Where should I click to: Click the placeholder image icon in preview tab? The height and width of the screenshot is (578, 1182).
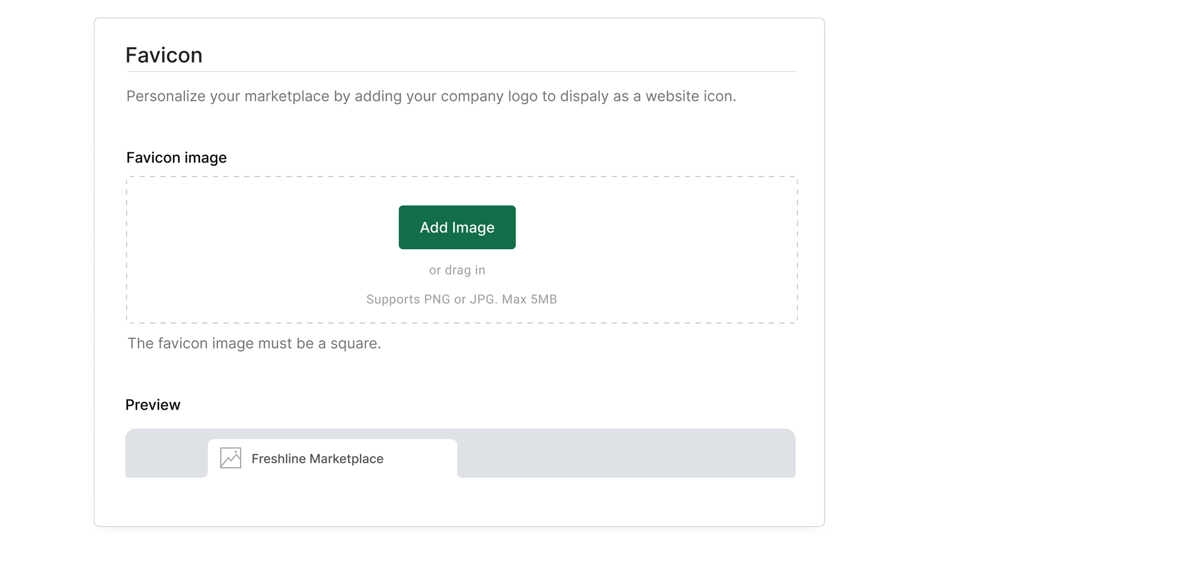point(230,458)
